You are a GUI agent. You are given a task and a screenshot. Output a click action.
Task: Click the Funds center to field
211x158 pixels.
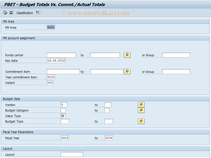(105, 55)
